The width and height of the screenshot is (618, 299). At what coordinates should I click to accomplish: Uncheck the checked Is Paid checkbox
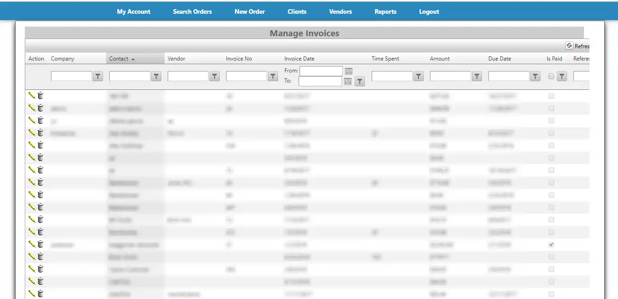tap(551, 244)
